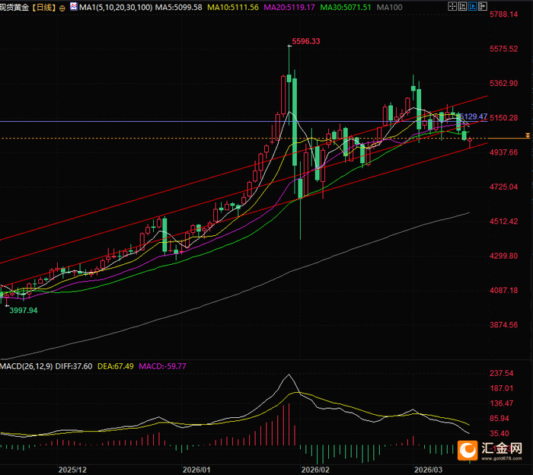
Task: Click the chart scale mode icon
Action: (x=462, y=6)
